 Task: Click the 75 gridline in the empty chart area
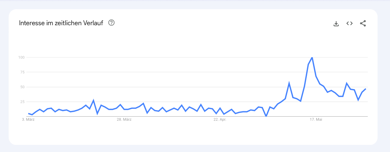tap(149, 72)
